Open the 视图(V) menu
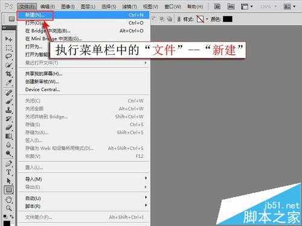Image resolution: width=302 pixels, height=226 pixels. pyautogui.click(x=150, y=7)
